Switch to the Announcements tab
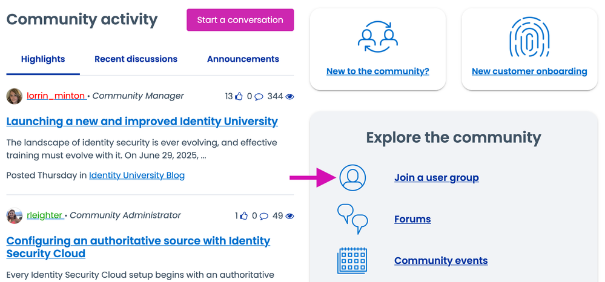 [x=243, y=59]
